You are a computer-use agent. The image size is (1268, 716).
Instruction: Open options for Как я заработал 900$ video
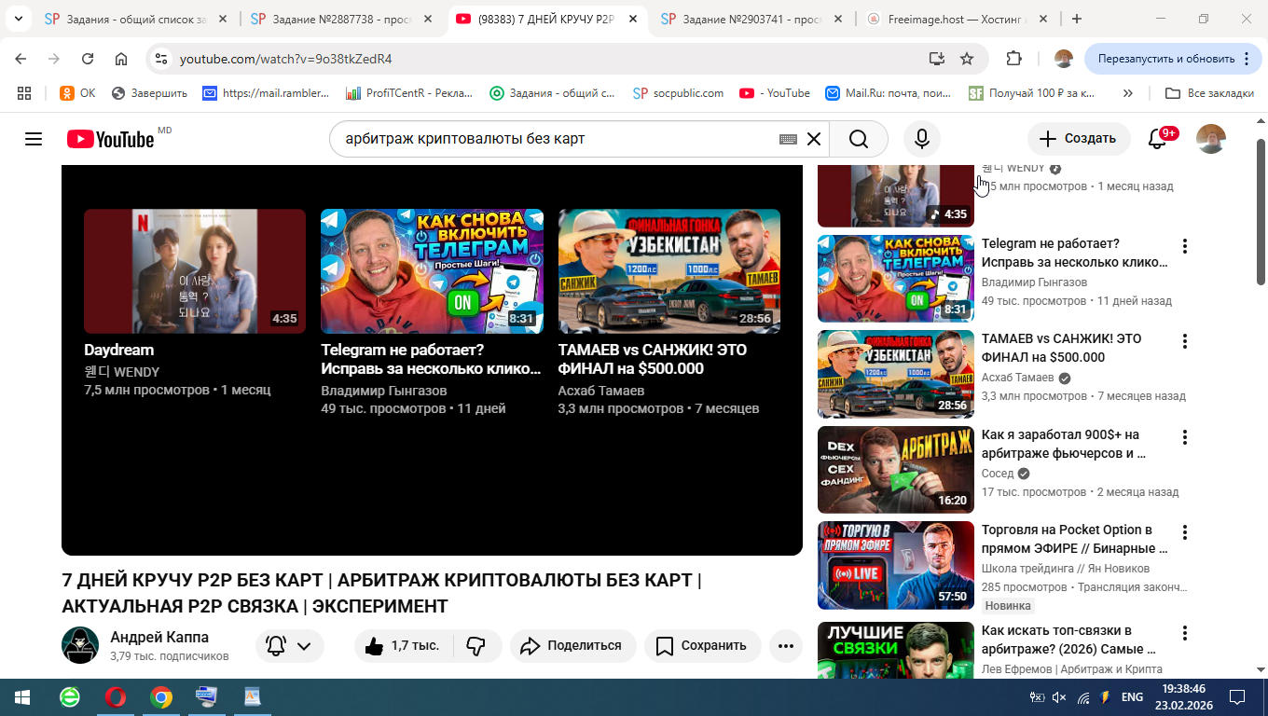pos(1185,437)
